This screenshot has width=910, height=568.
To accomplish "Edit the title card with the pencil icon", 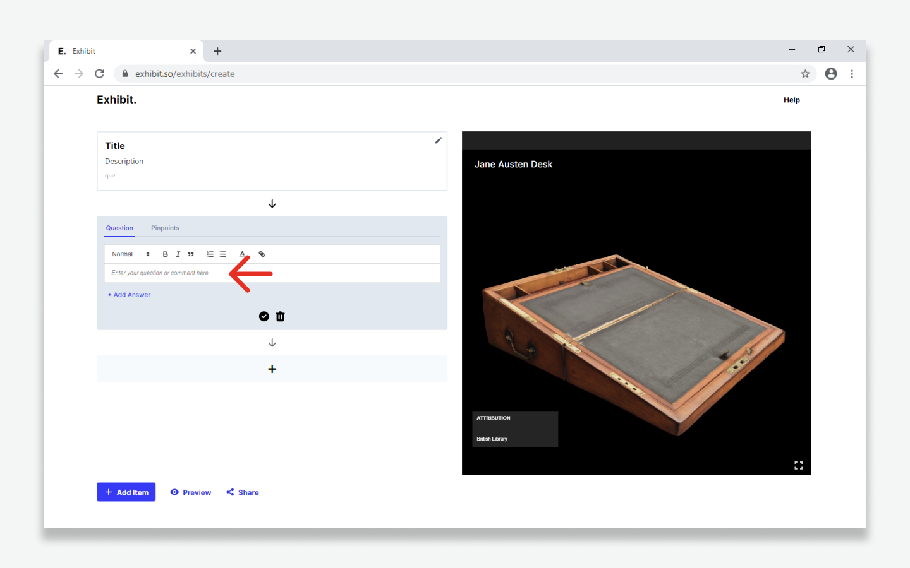I will click(x=438, y=141).
